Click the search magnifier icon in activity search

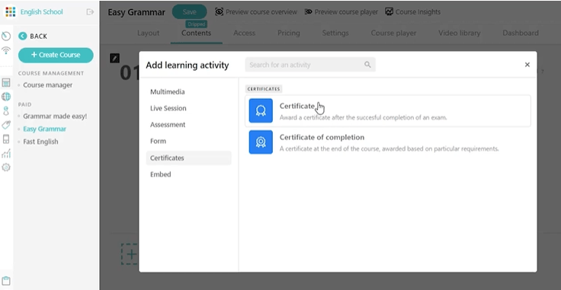367,65
